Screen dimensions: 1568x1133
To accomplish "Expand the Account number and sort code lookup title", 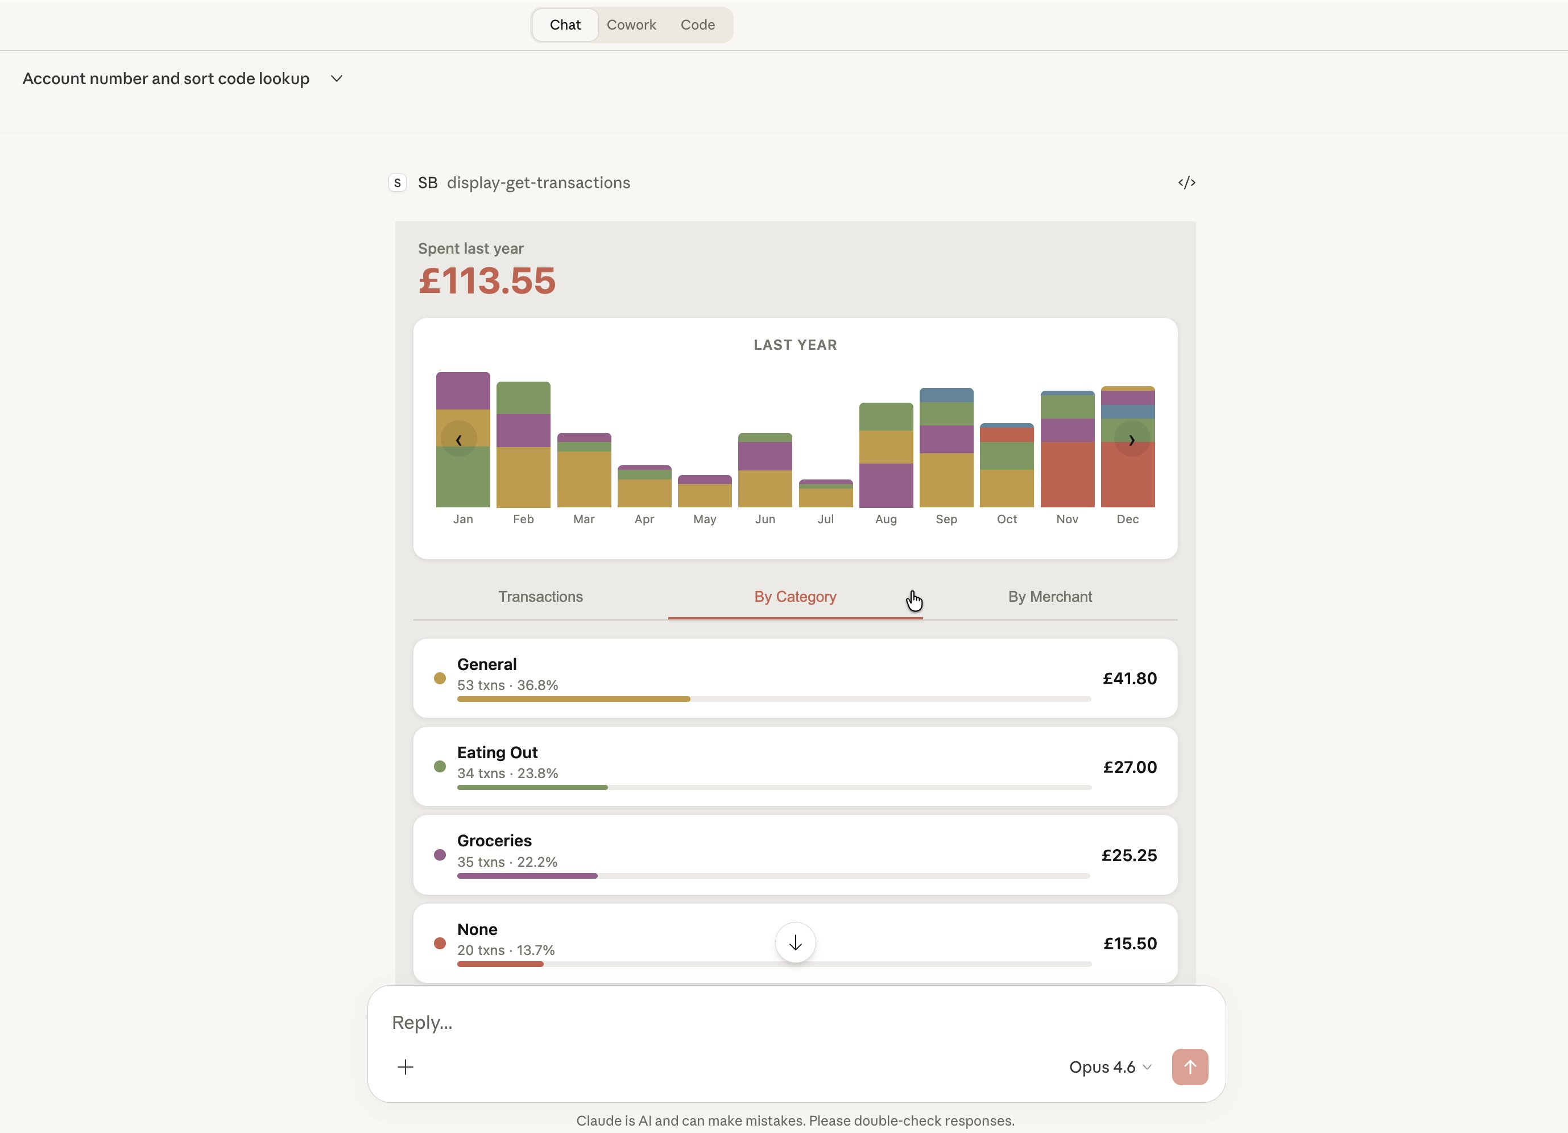I will coord(337,78).
